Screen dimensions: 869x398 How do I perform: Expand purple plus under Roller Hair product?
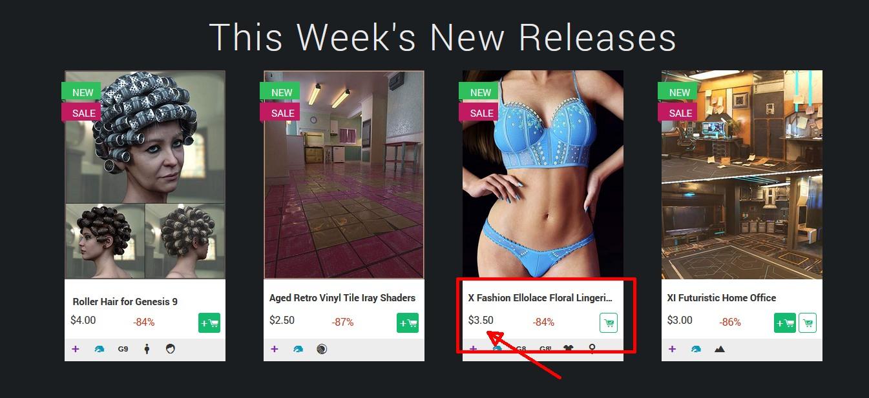[x=76, y=349]
